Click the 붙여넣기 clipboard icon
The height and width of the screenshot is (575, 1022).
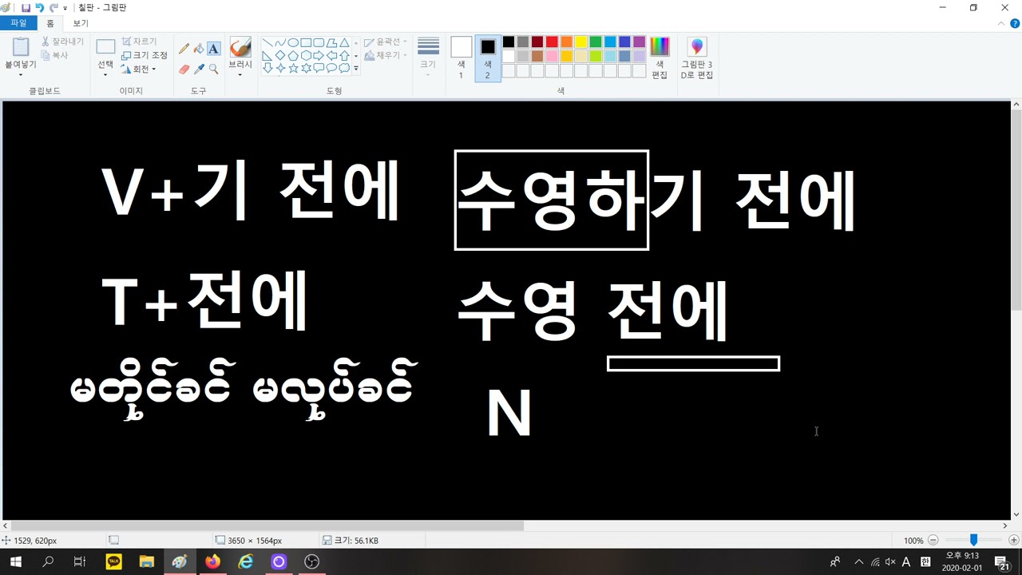pos(21,47)
